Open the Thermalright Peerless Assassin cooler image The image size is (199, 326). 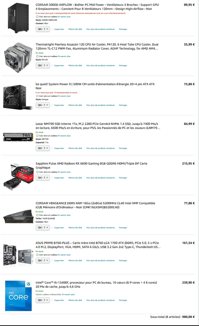point(18,57)
